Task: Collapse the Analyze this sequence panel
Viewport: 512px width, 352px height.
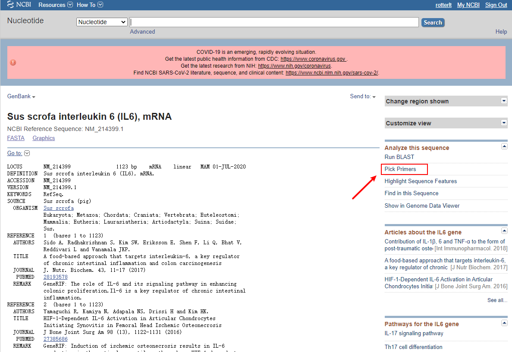Action: click(x=504, y=146)
